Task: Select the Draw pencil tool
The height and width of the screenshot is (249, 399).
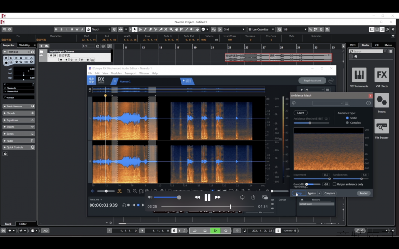Action: (x=145, y=29)
